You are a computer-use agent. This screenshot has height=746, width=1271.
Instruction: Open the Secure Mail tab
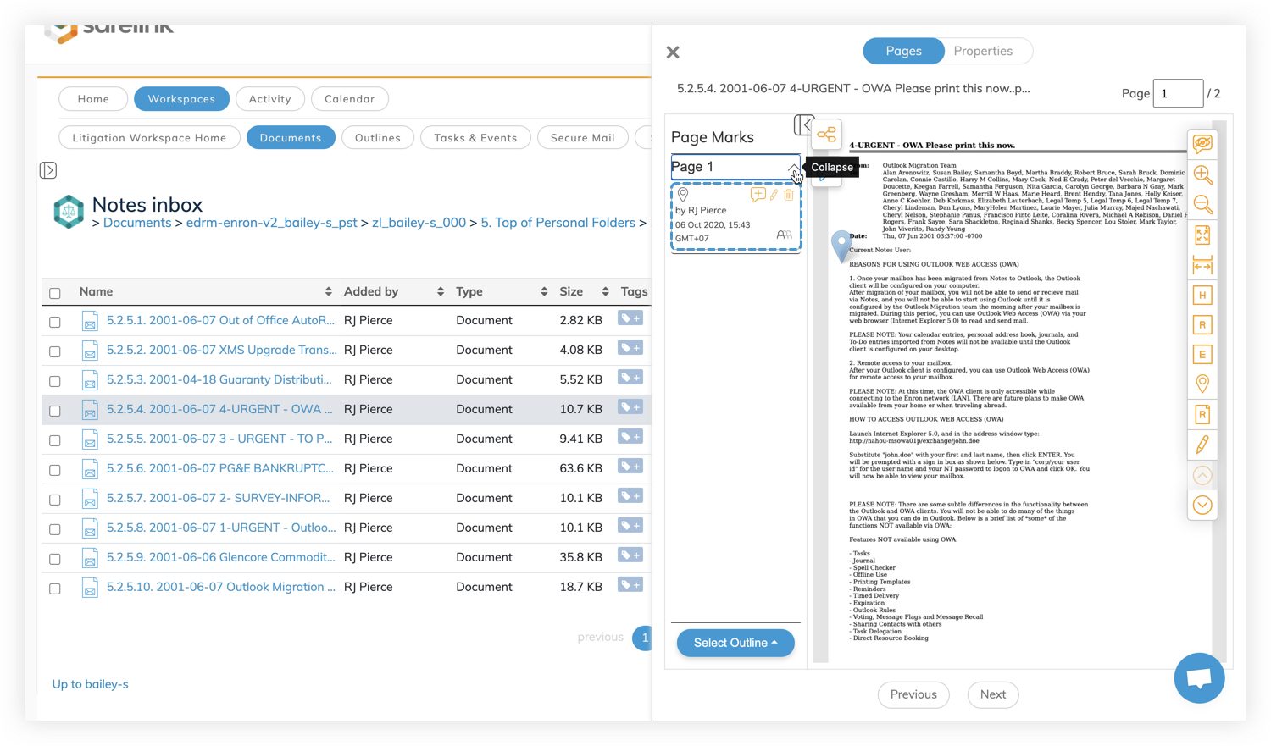(583, 138)
